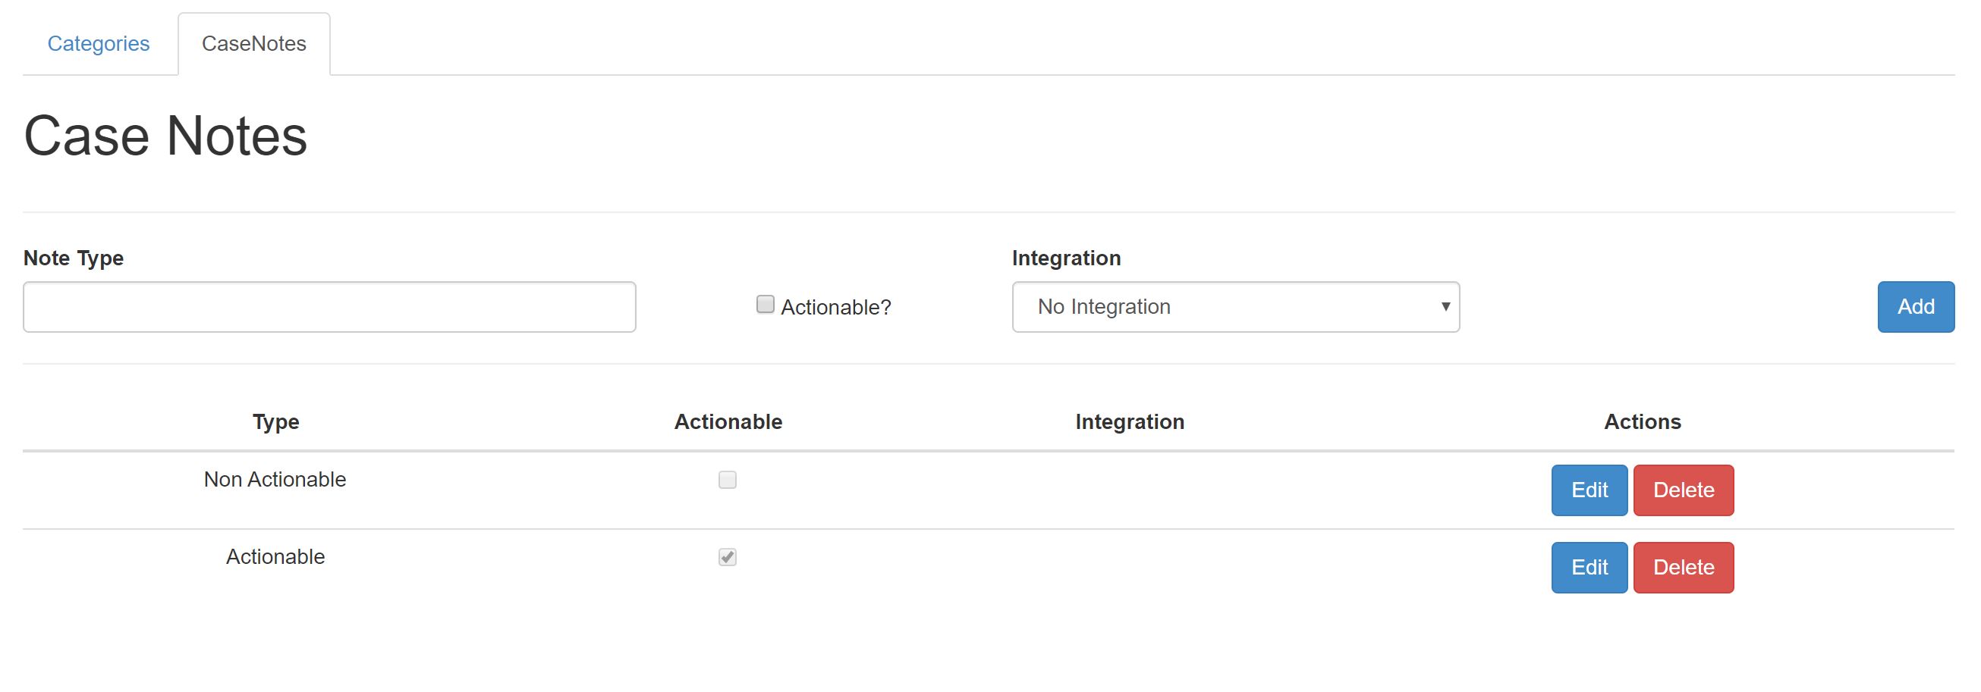Image resolution: width=1981 pixels, height=692 pixels.
Task: Click the Actionable type cell in second row
Action: (275, 557)
